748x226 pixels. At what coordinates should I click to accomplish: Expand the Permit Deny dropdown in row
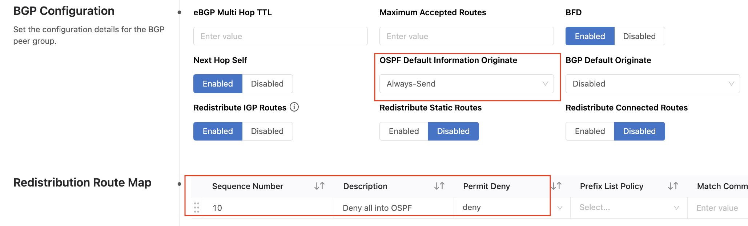[x=560, y=208]
